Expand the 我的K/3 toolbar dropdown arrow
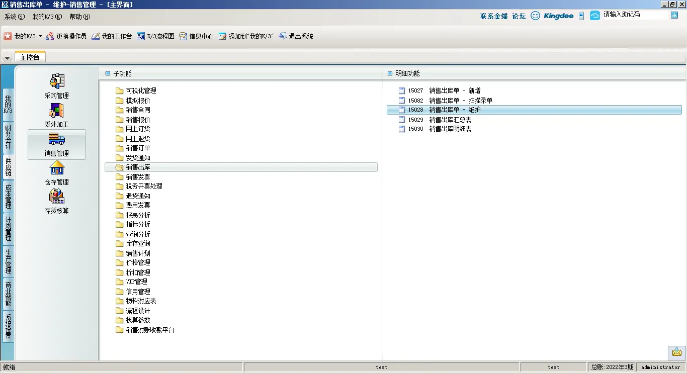The height and width of the screenshot is (374, 687). click(40, 36)
